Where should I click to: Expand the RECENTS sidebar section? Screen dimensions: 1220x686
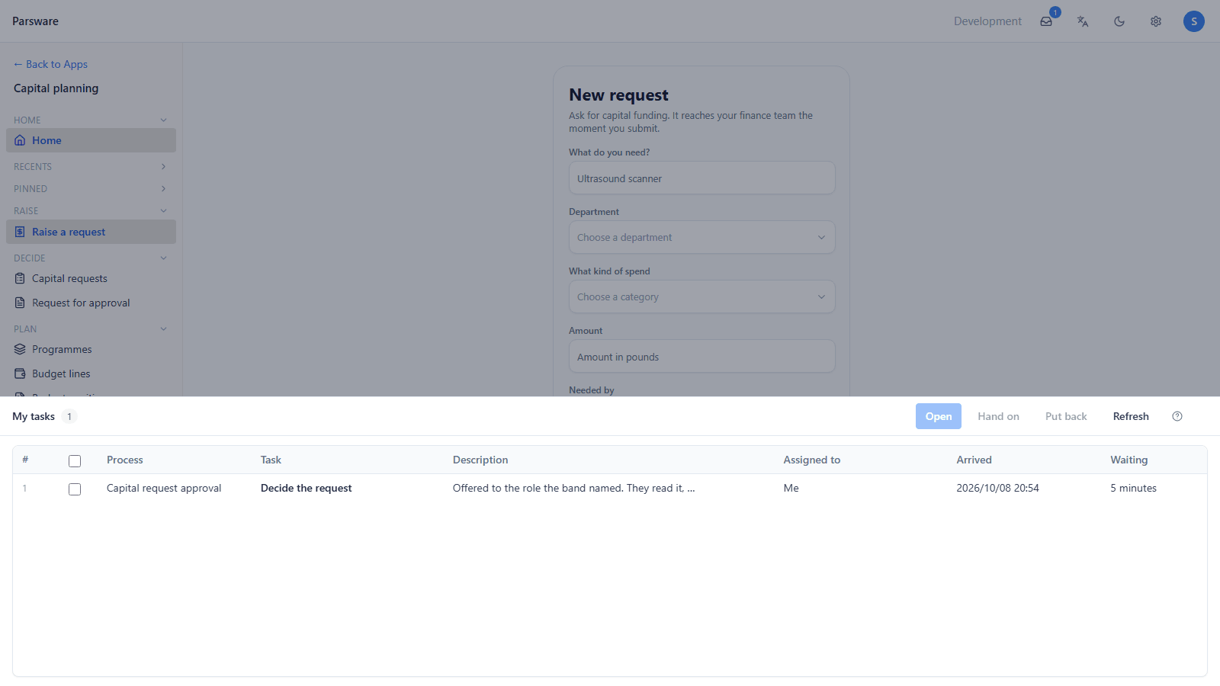(91, 166)
